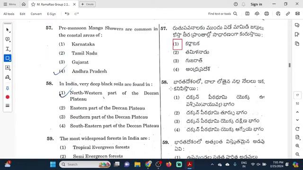Open the Comments panel on right
The image size is (303, 170).
297,25
